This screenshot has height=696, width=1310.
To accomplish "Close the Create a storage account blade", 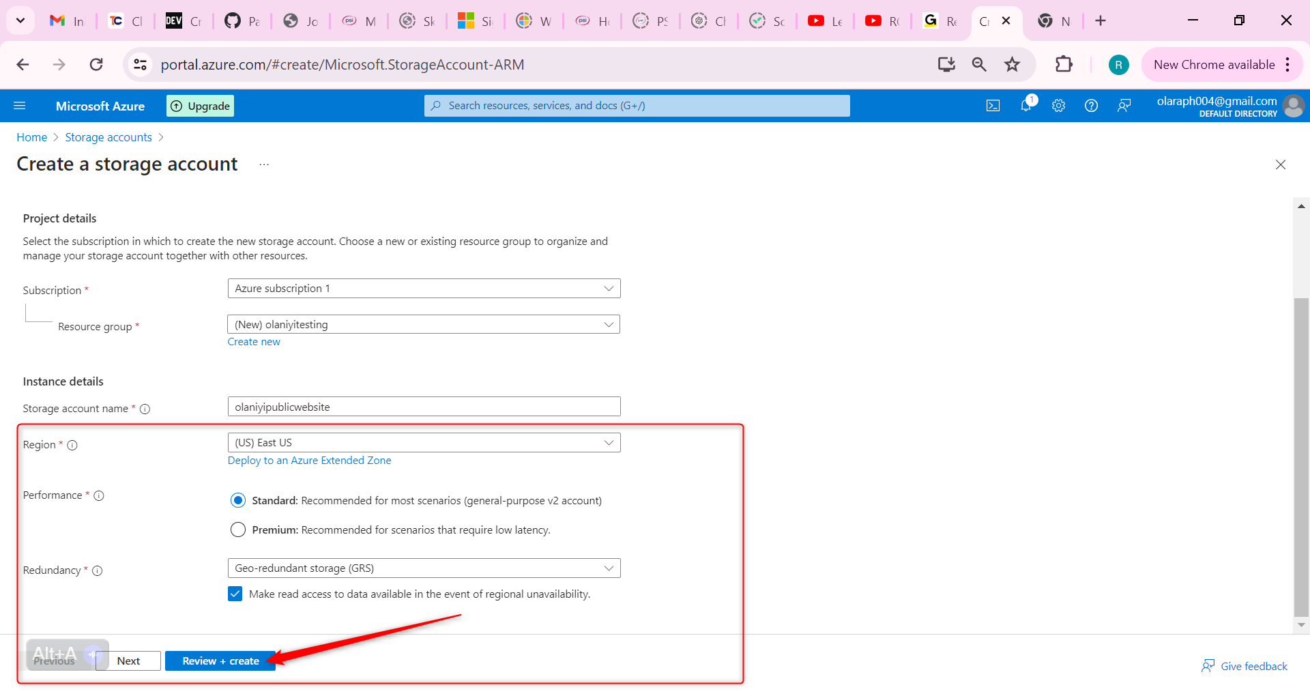I will pyautogui.click(x=1281, y=164).
